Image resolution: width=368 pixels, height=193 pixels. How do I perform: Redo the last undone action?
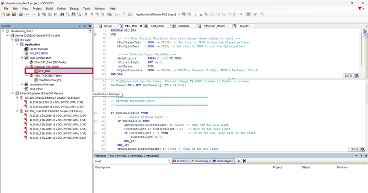(33, 15)
